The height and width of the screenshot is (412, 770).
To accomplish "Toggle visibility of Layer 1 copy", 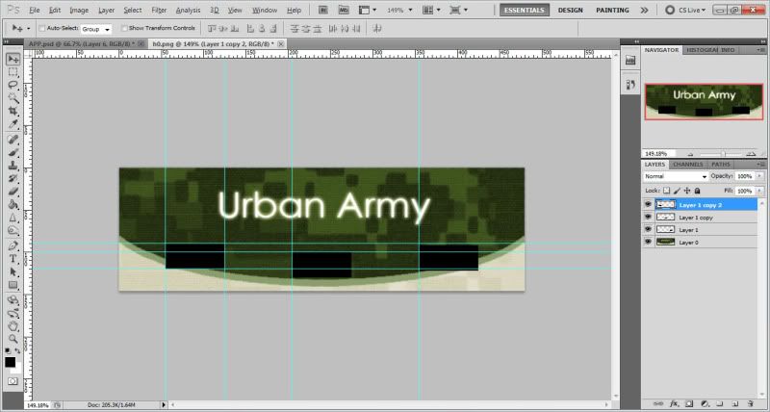I will pos(647,218).
